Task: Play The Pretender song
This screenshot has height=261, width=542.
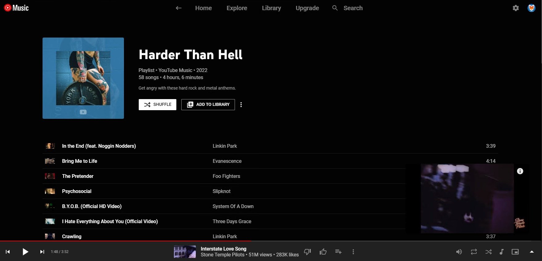Action: point(78,176)
